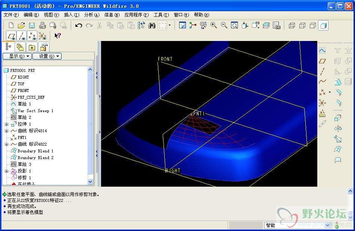Viewport: 355px width, 231px height.
Task: Regenerate the model from the top toolbar
Action: (x=141, y=25)
